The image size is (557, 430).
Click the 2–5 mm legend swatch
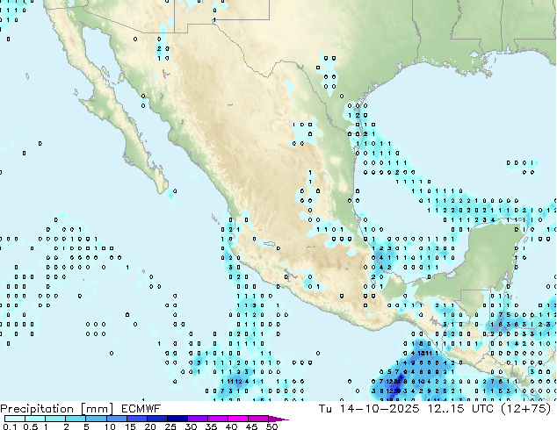(76, 419)
